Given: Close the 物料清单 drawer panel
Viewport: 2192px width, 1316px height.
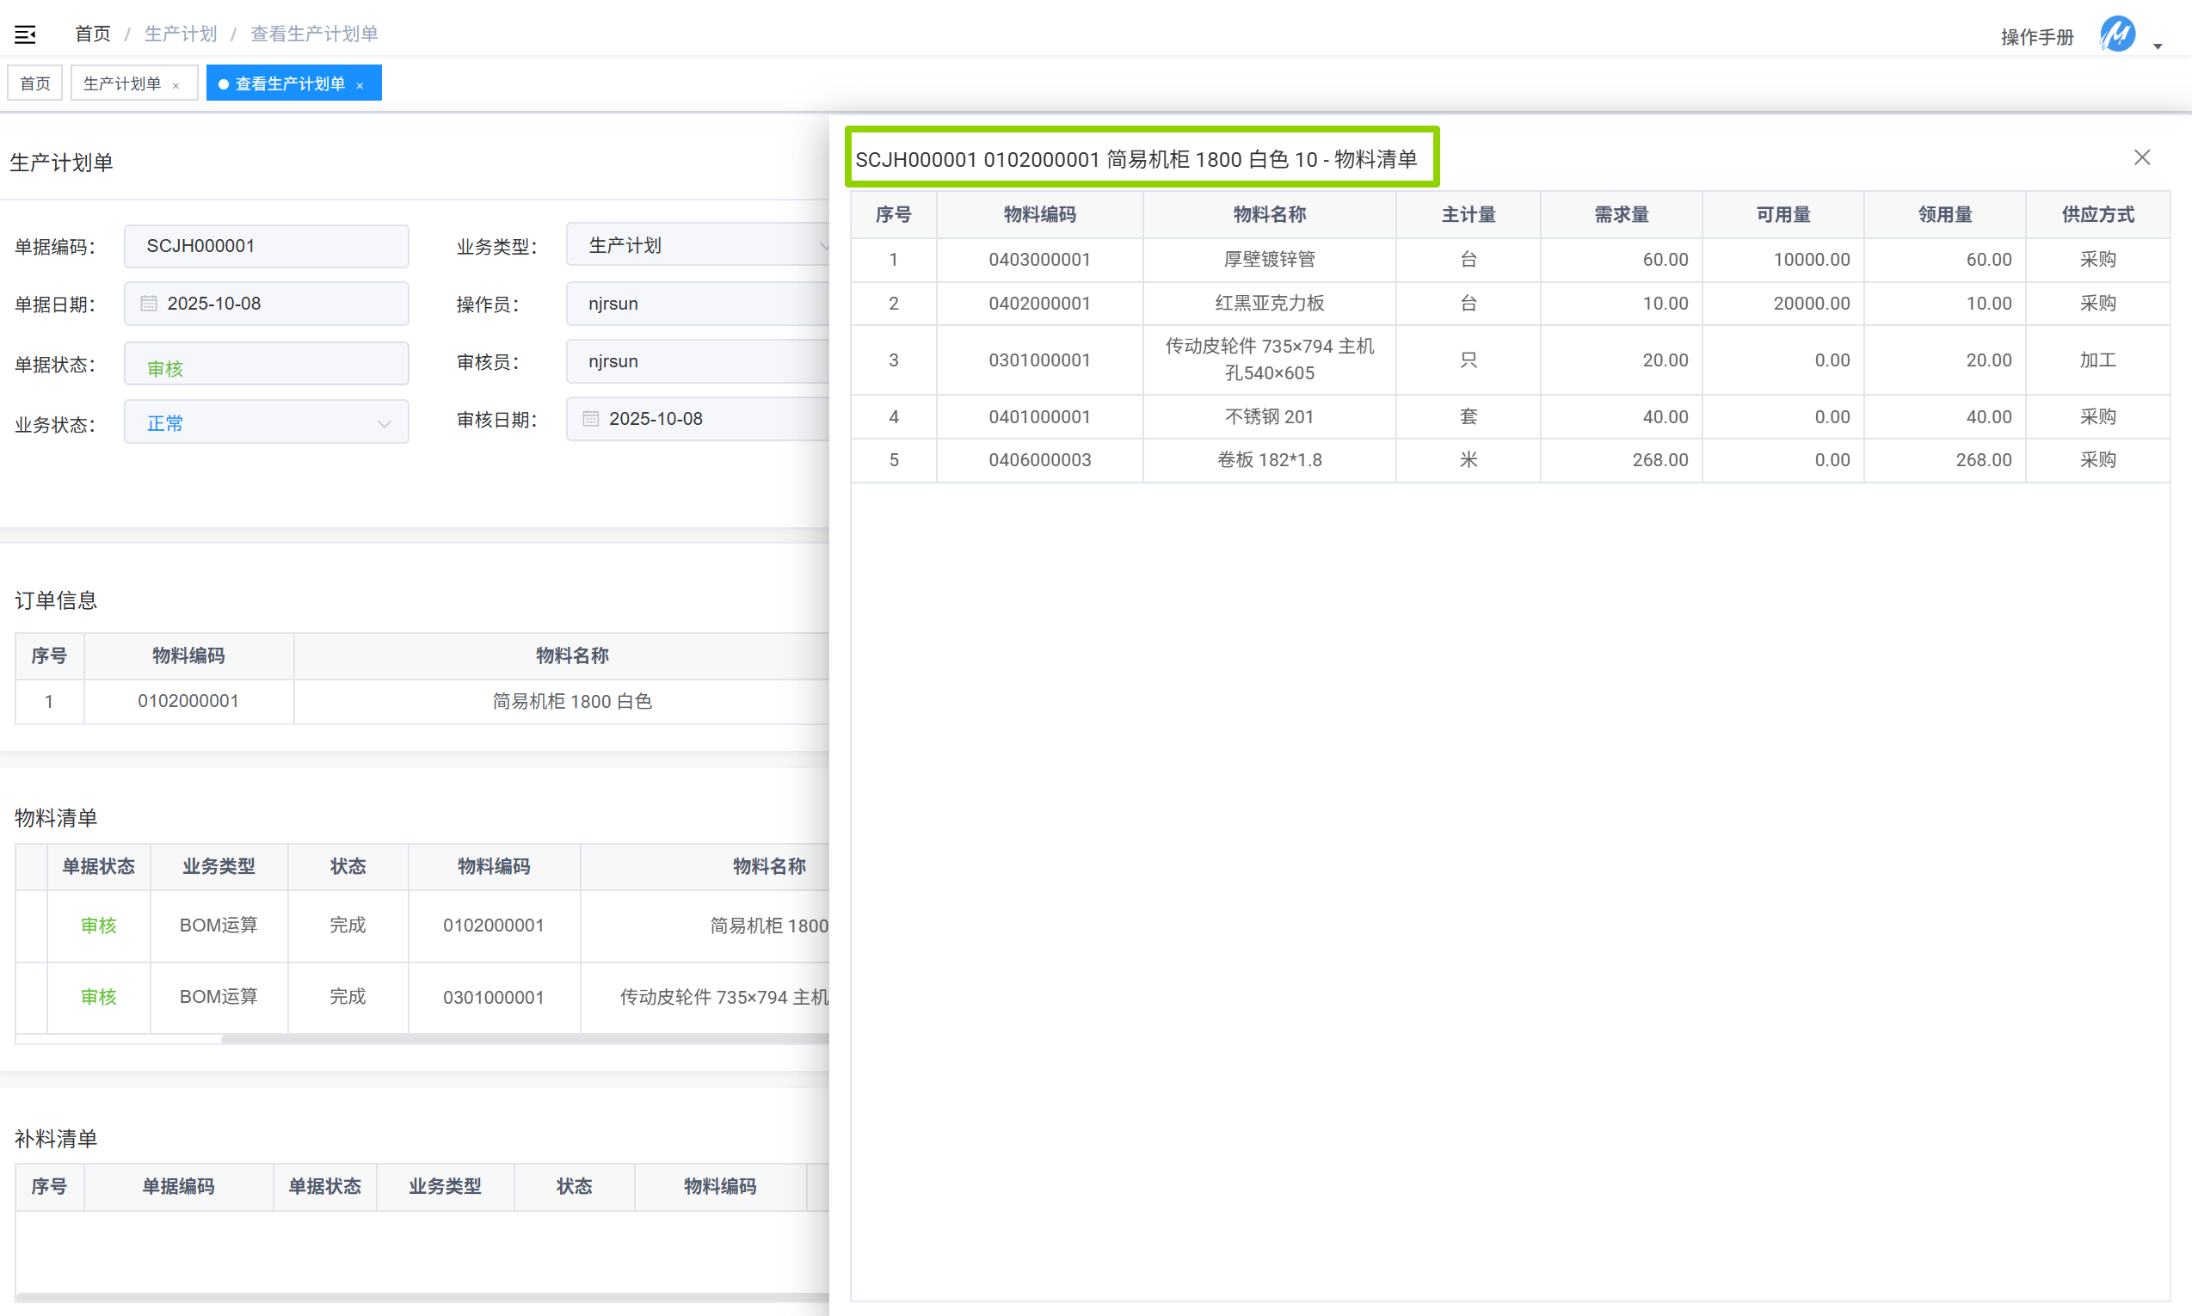Looking at the screenshot, I should [x=2141, y=158].
